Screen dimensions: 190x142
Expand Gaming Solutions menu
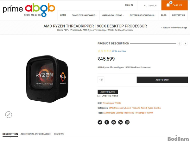point(113,15)
